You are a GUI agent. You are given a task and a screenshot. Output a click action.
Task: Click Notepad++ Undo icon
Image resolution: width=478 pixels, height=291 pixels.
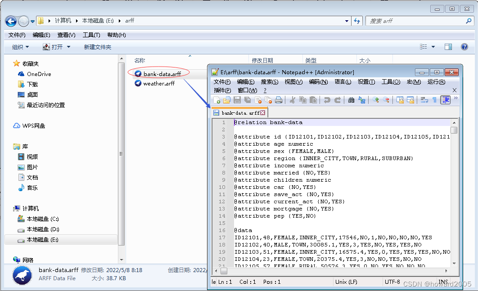tap(327, 100)
